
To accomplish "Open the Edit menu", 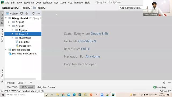I will pos(13,2).
